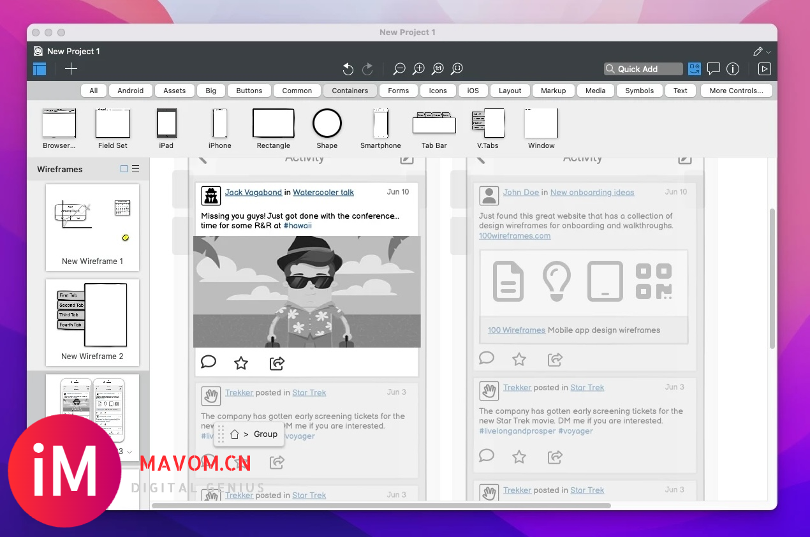Viewport: 810px width, 537px height.
Task: Zoom in the canvas
Action: pyautogui.click(x=418, y=69)
